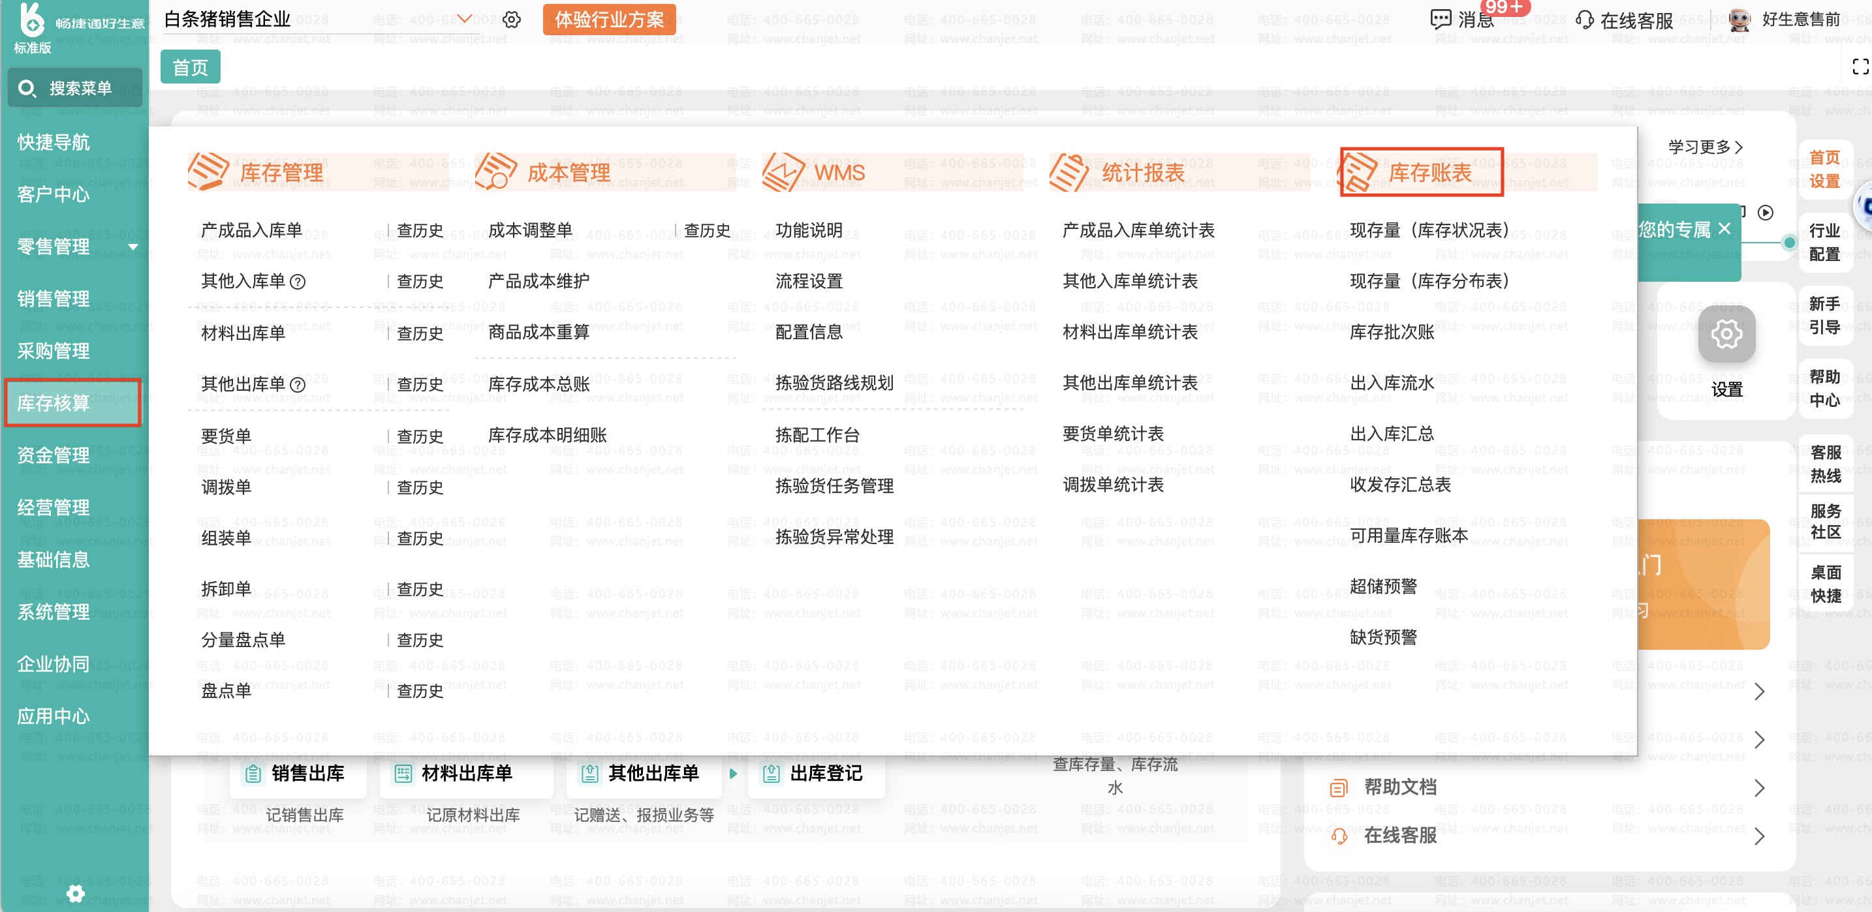Open help icon next to 其他入库单
Screen dimensions: 1872x912
297,282
